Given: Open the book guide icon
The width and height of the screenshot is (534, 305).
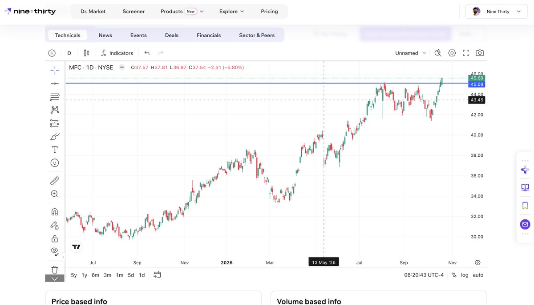Looking at the screenshot, I should [x=525, y=187].
